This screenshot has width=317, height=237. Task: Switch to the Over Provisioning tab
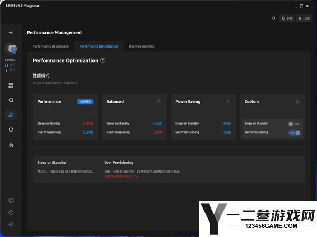tap(142, 46)
